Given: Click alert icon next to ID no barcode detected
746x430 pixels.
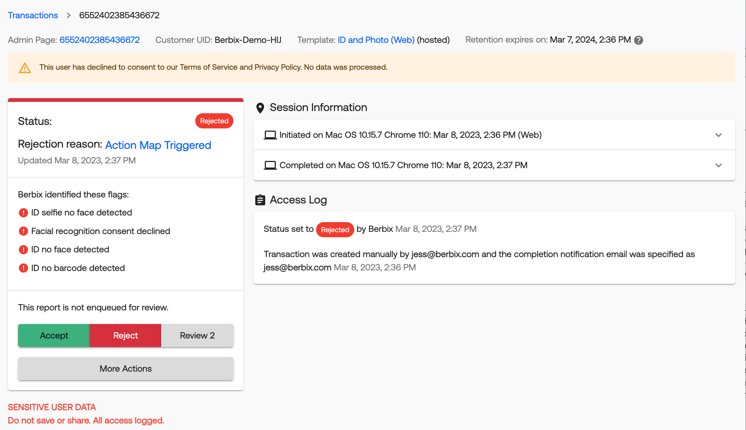Looking at the screenshot, I should tap(23, 268).
